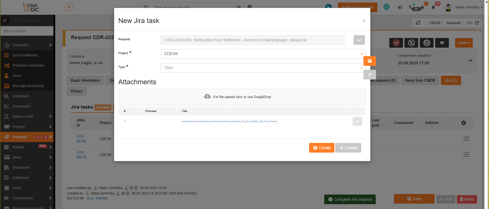Add the xlsx attachment with plus button
489x209 pixels.
click(357, 121)
